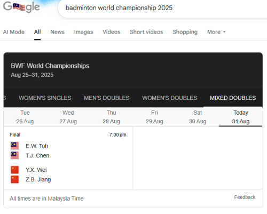Show matches for Thu 28 Aug
This screenshot has width=267, height=214.
[x=111, y=117]
